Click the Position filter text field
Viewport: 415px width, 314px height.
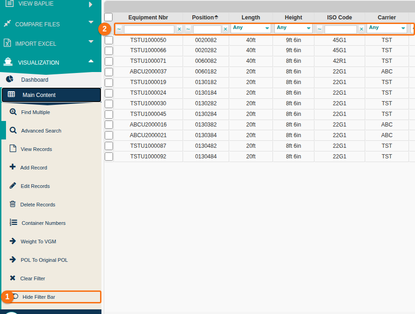(207, 30)
